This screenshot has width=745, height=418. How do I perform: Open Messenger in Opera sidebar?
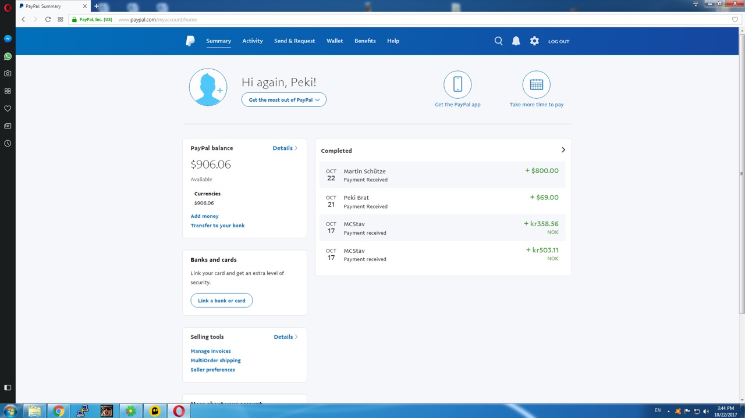pyautogui.click(x=8, y=38)
